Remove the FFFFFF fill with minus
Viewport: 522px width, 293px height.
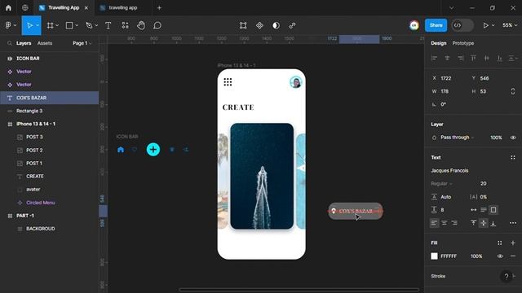(513, 256)
